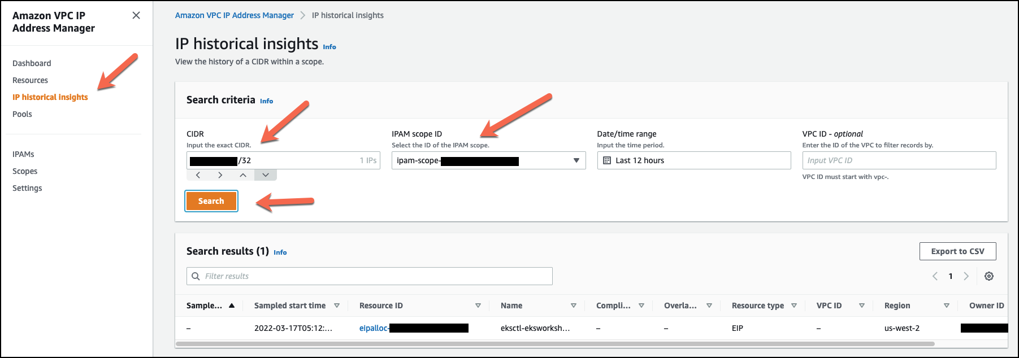The width and height of the screenshot is (1019, 358).
Task: Click the calendar icon in date range
Action: pos(607,160)
